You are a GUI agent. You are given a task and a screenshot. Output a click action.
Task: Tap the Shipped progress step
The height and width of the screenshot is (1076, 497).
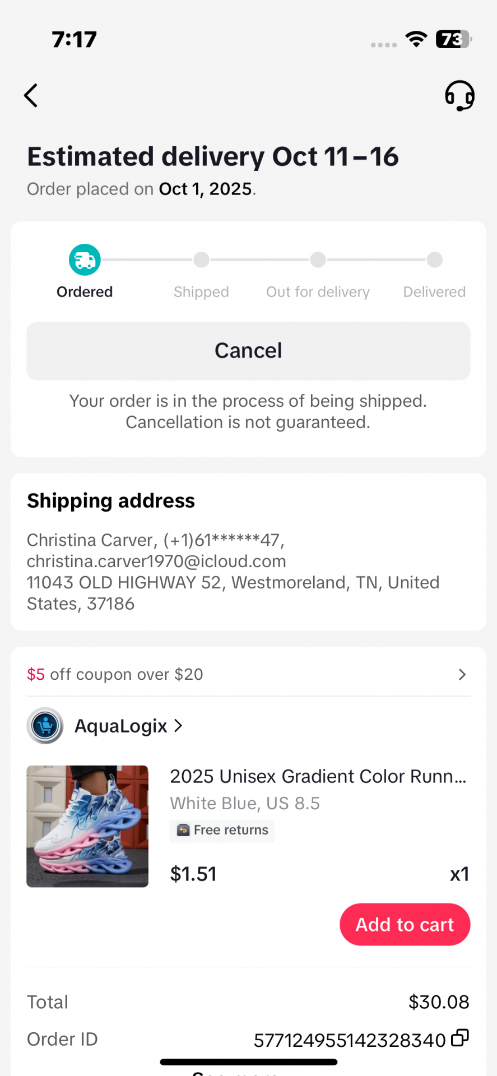click(201, 260)
